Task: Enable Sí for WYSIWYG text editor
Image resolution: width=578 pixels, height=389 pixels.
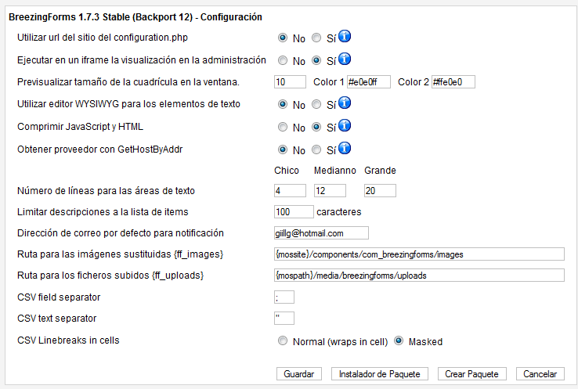Action: (x=316, y=104)
